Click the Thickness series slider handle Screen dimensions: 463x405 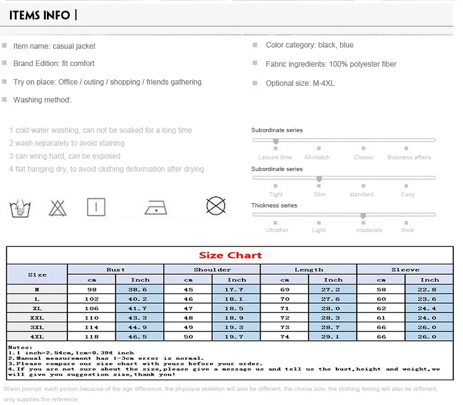[x=363, y=215]
